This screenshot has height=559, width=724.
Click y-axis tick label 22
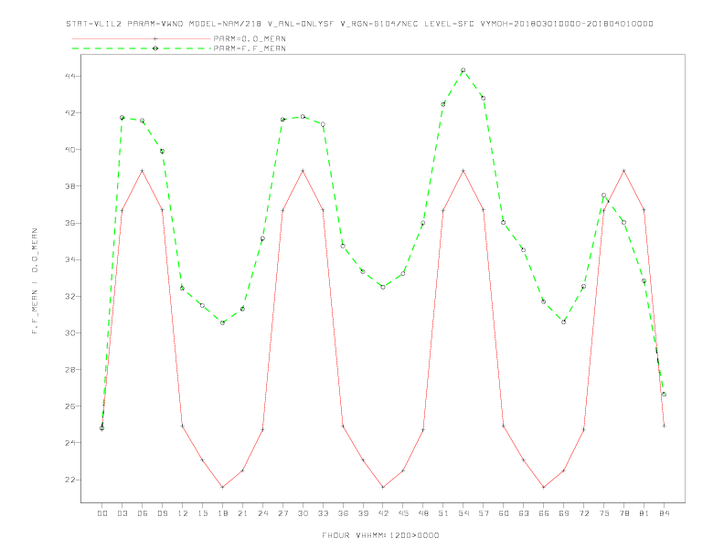70,480
